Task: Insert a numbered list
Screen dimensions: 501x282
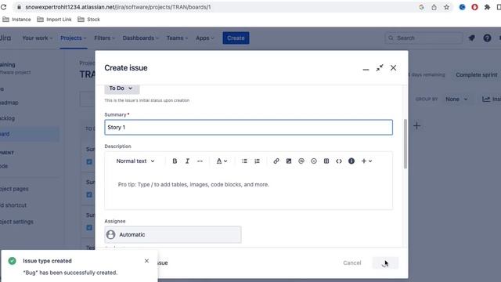Action: click(x=257, y=161)
